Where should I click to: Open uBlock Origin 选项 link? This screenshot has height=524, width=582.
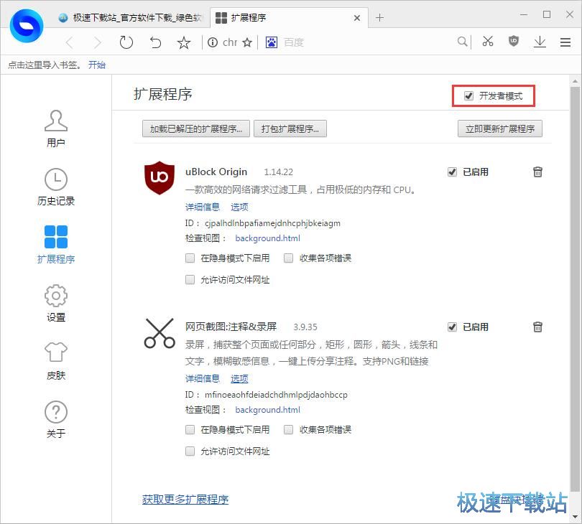point(239,207)
